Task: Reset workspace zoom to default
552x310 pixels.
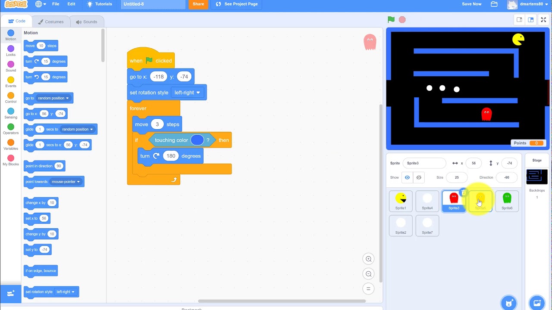Action: [368, 288]
